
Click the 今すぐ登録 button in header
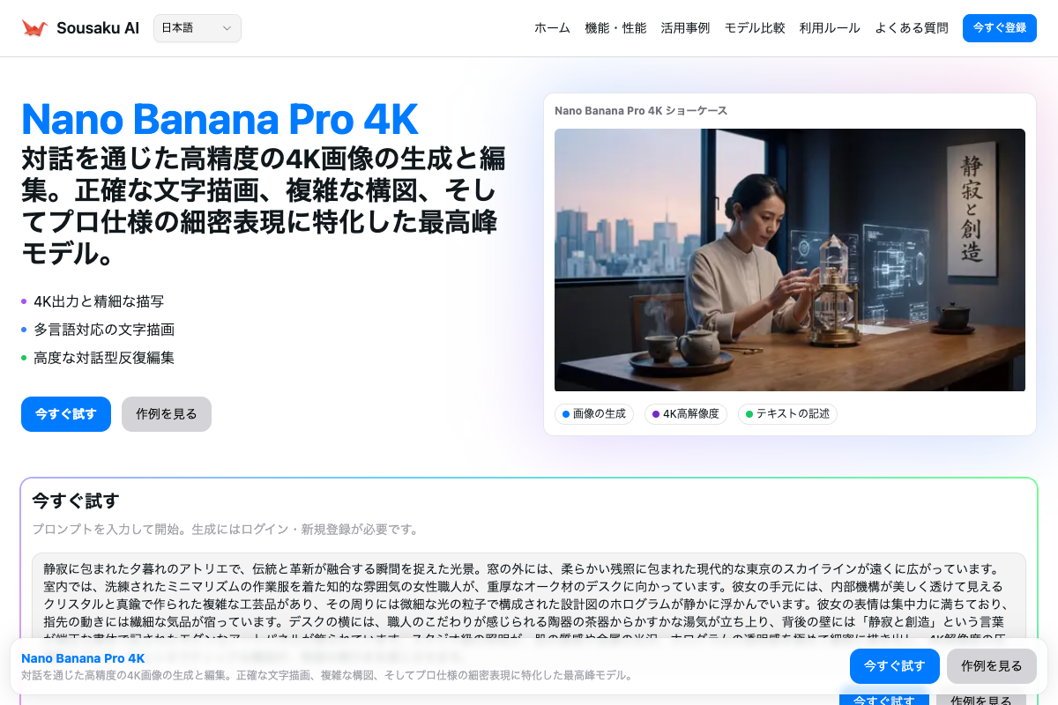point(1000,28)
